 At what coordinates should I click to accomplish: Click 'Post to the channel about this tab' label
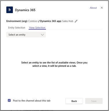32,101
